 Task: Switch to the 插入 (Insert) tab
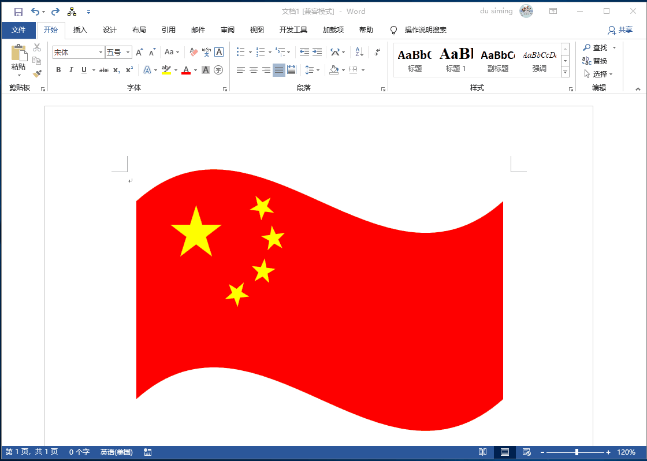(x=80, y=30)
